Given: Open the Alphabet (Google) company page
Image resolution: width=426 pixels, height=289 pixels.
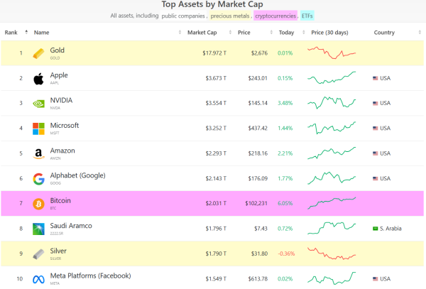Looking at the screenshot, I should point(77,175).
